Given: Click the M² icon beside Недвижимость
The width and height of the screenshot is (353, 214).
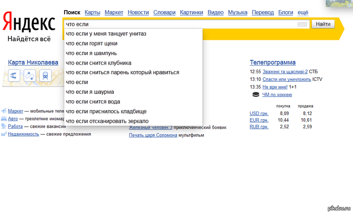Looking at the screenshot, I should [x=4, y=134].
